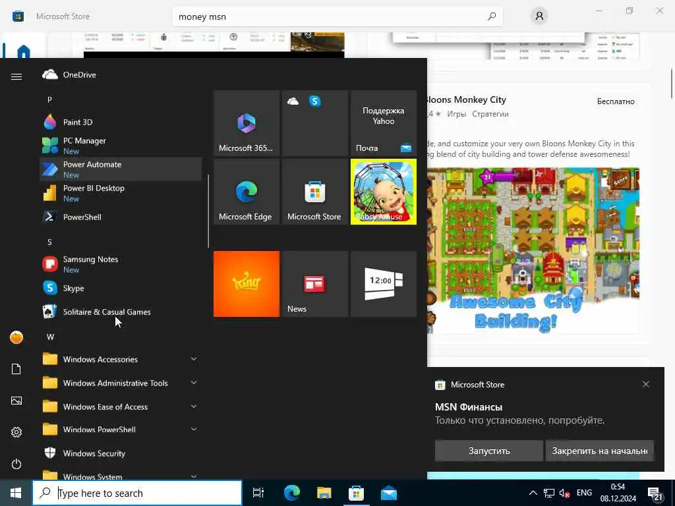
Task: Open the Microsoft Store tile
Action: pyautogui.click(x=315, y=192)
